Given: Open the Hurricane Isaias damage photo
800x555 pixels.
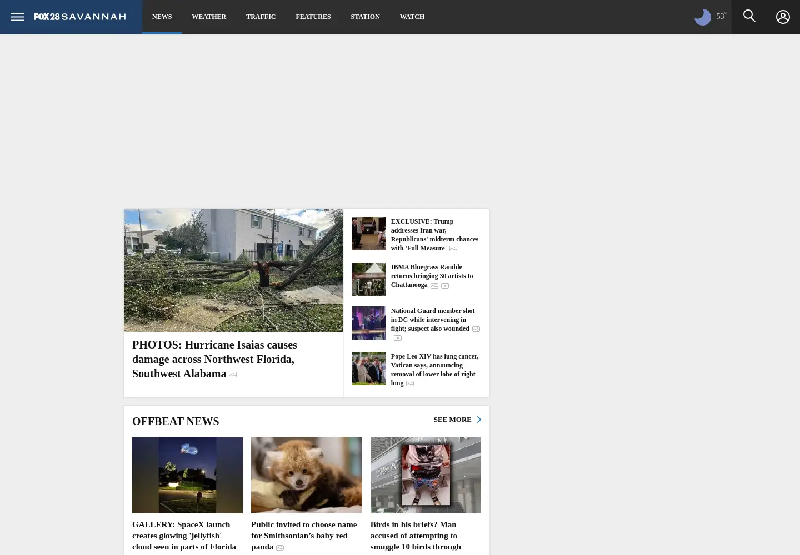Looking at the screenshot, I should coord(233,270).
